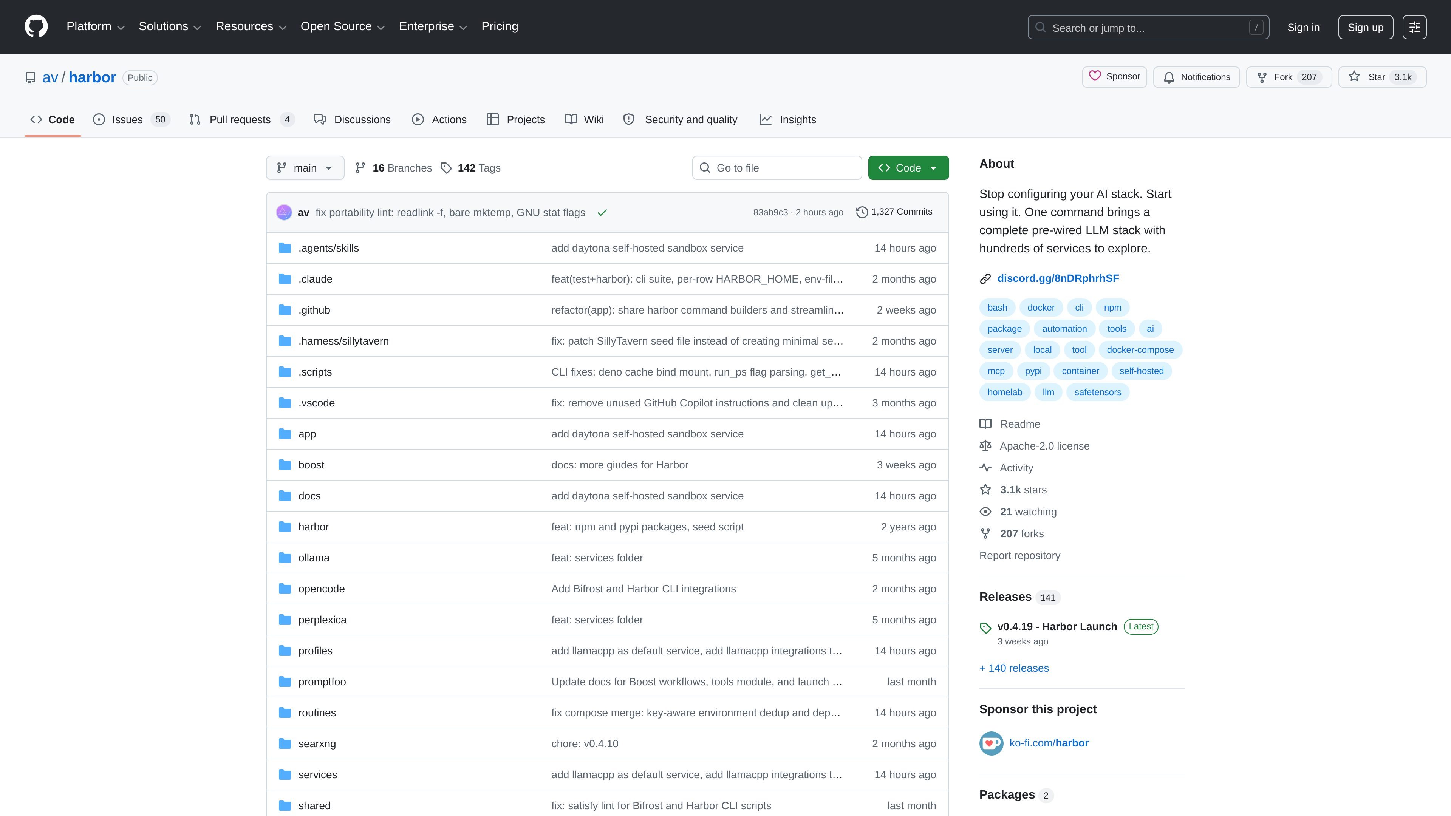Open the ko-fi.com/harbor sponsor link
The image size is (1451, 816).
1049,743
